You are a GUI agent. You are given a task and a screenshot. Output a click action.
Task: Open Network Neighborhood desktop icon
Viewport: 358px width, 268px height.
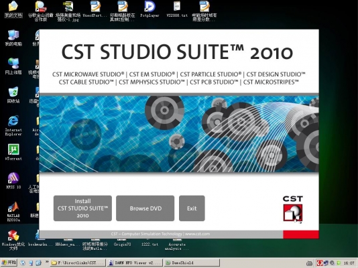(x=13, y=66)
